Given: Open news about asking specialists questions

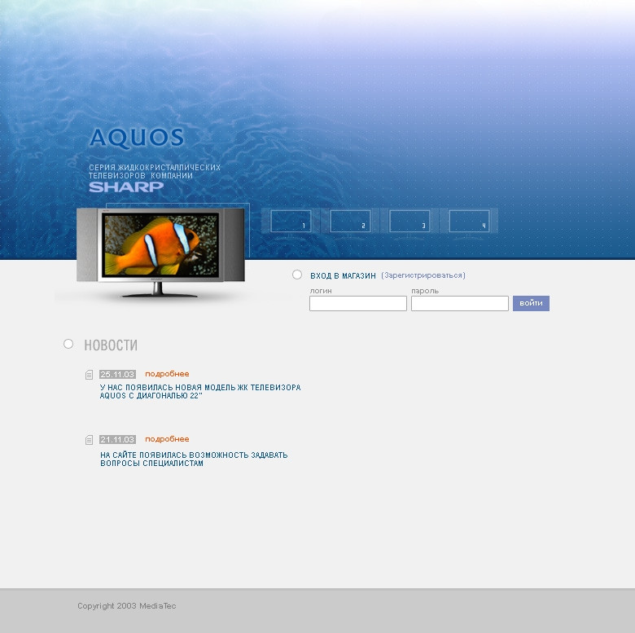Looking at the screenshot, I should (194, 459).
